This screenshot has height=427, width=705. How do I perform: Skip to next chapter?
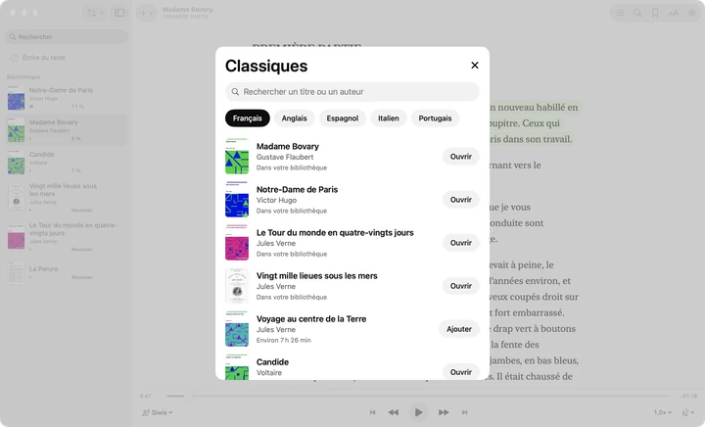click(464, 412)
